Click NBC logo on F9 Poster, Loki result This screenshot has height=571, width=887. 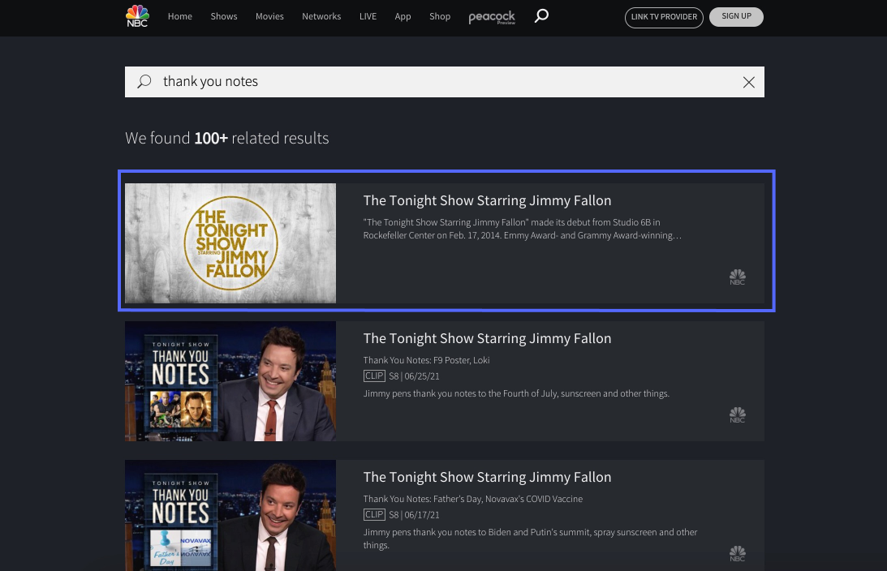click(x=737, y=415)
